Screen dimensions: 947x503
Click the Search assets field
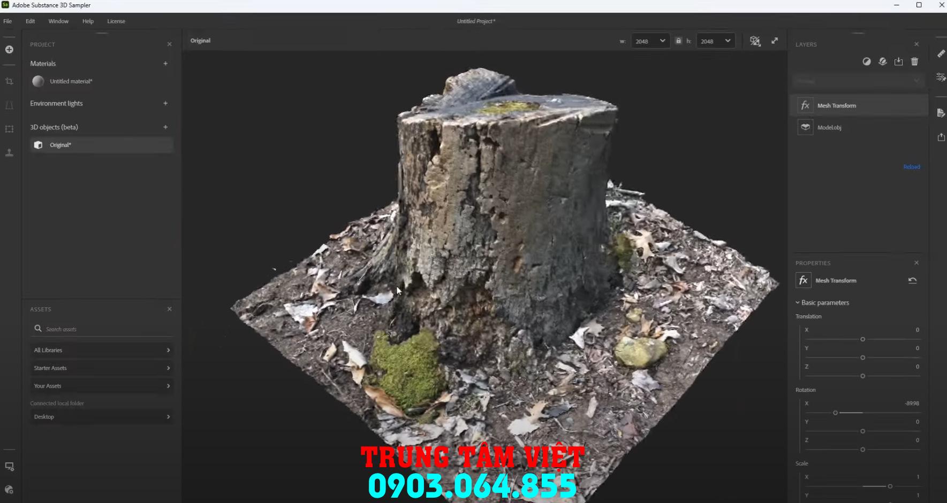[102, 329]
